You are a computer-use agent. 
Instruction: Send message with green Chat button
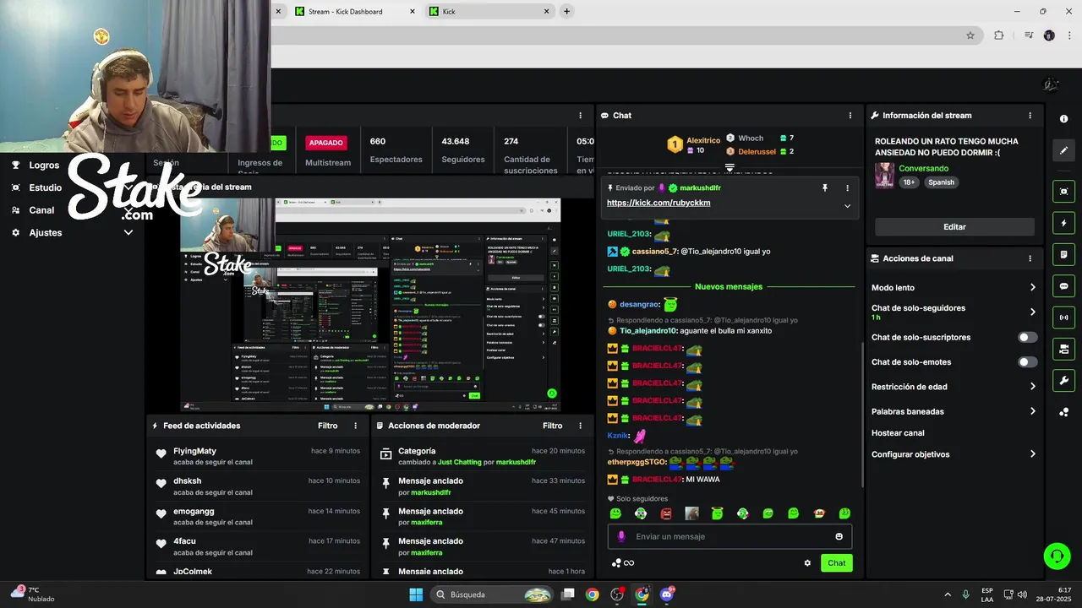[x=836, y=563]
